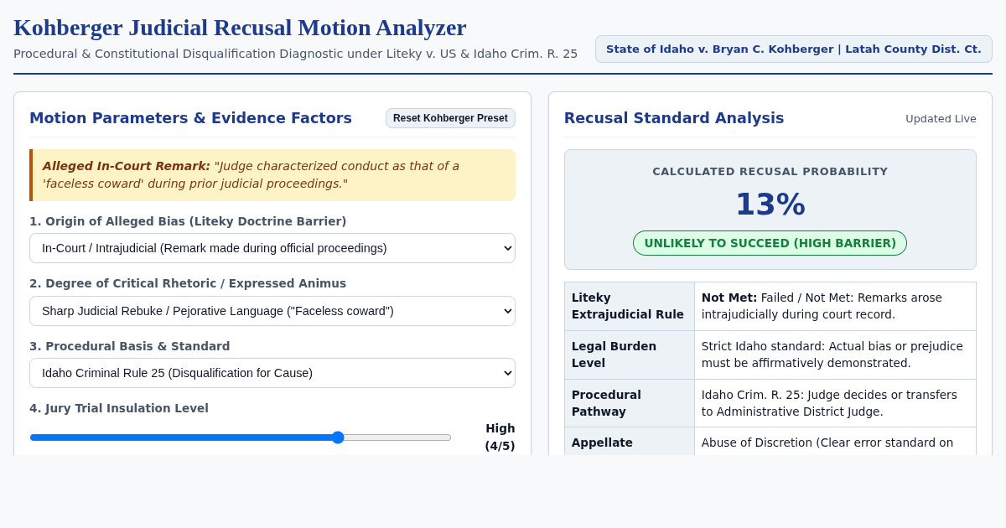Click the Liteky v. US subtitle line
Screen dimensions: 1006x528
coord(295,54)
